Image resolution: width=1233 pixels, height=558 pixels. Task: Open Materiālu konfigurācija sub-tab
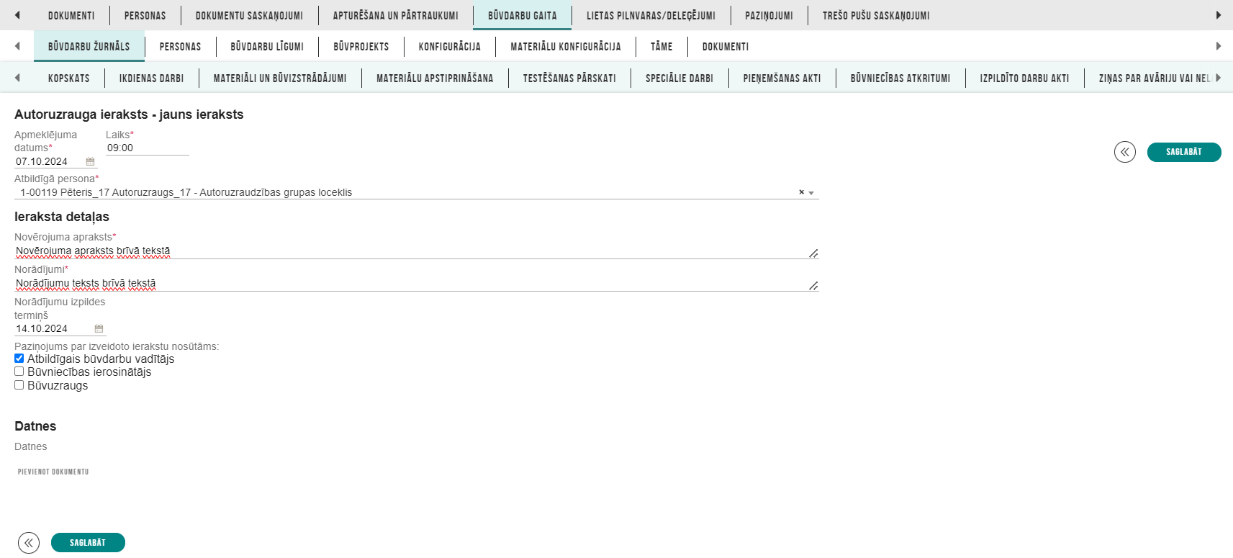[566, 46]
